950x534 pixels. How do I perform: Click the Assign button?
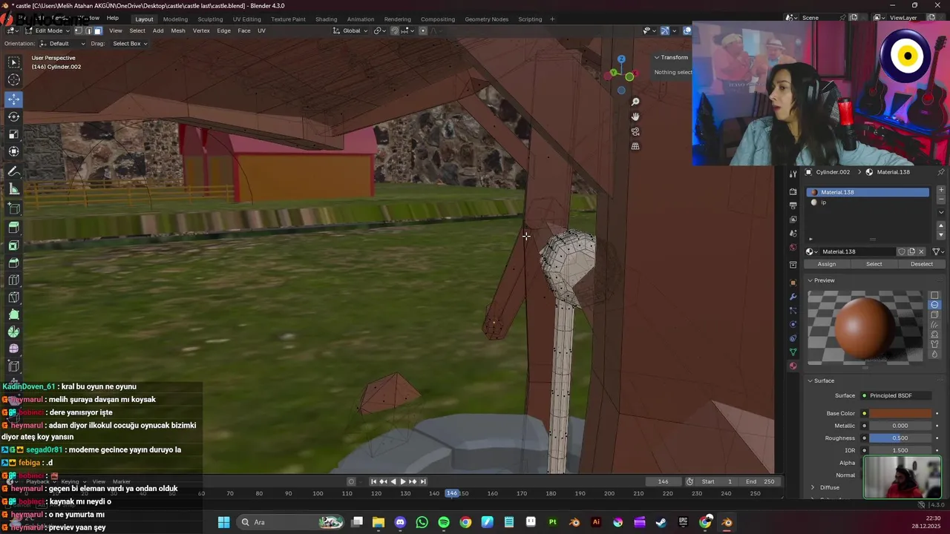point(827,264)
